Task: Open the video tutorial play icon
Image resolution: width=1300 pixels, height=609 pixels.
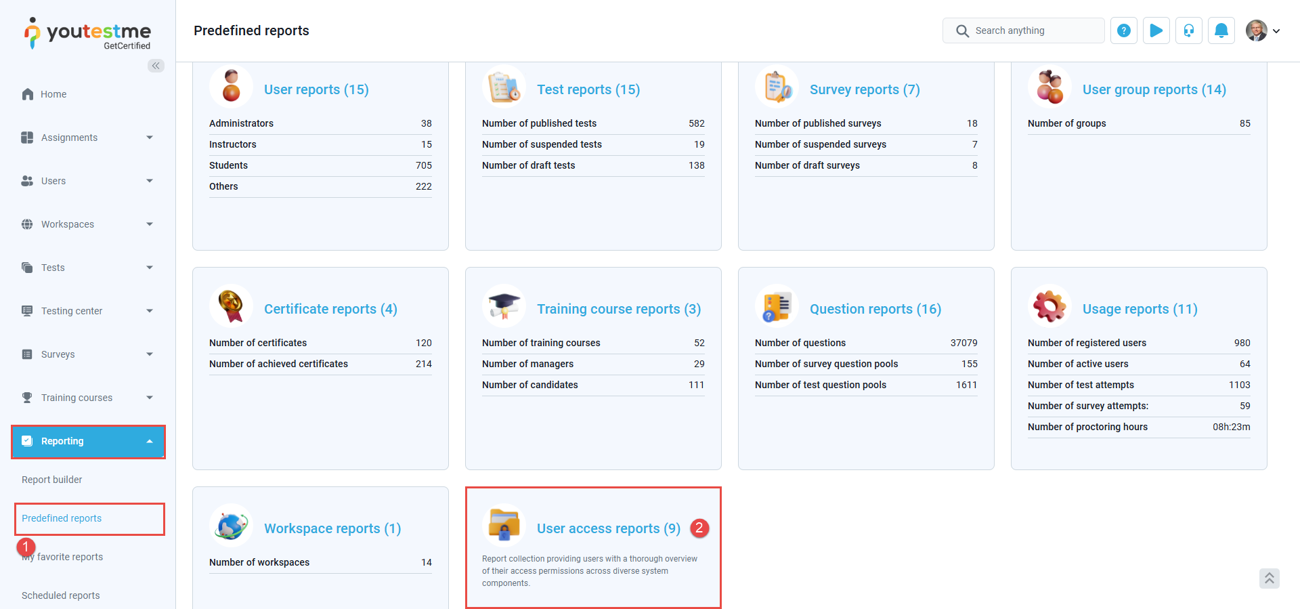Action: (x=1156, y=30)
